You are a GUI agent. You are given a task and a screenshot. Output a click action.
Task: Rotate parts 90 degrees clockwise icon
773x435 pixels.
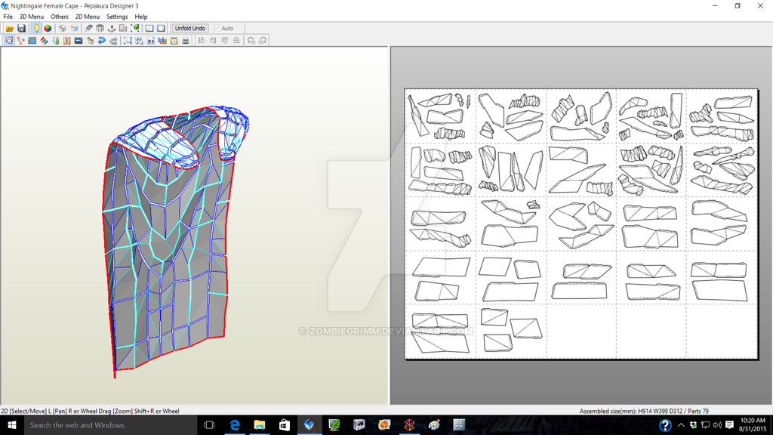pos(263,41)
